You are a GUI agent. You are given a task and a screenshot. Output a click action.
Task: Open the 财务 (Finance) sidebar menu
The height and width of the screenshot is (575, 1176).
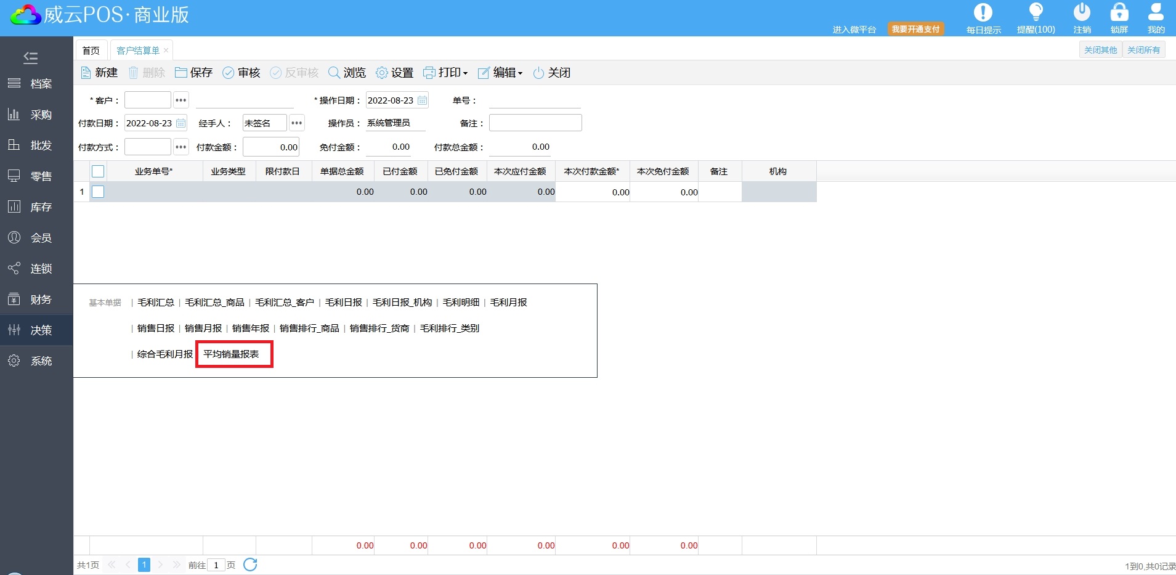pos(36,300)
